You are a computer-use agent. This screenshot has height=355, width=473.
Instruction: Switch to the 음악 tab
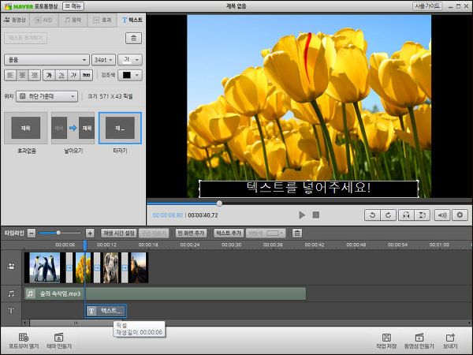tap(73, 20)
